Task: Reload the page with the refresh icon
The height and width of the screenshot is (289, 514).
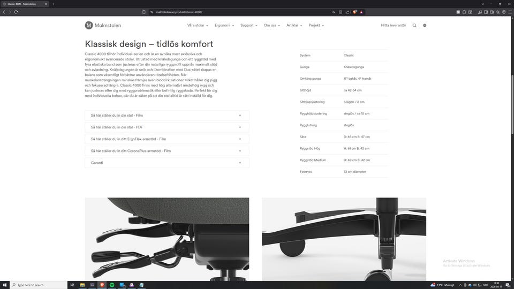Action: [x=16, y=12]
